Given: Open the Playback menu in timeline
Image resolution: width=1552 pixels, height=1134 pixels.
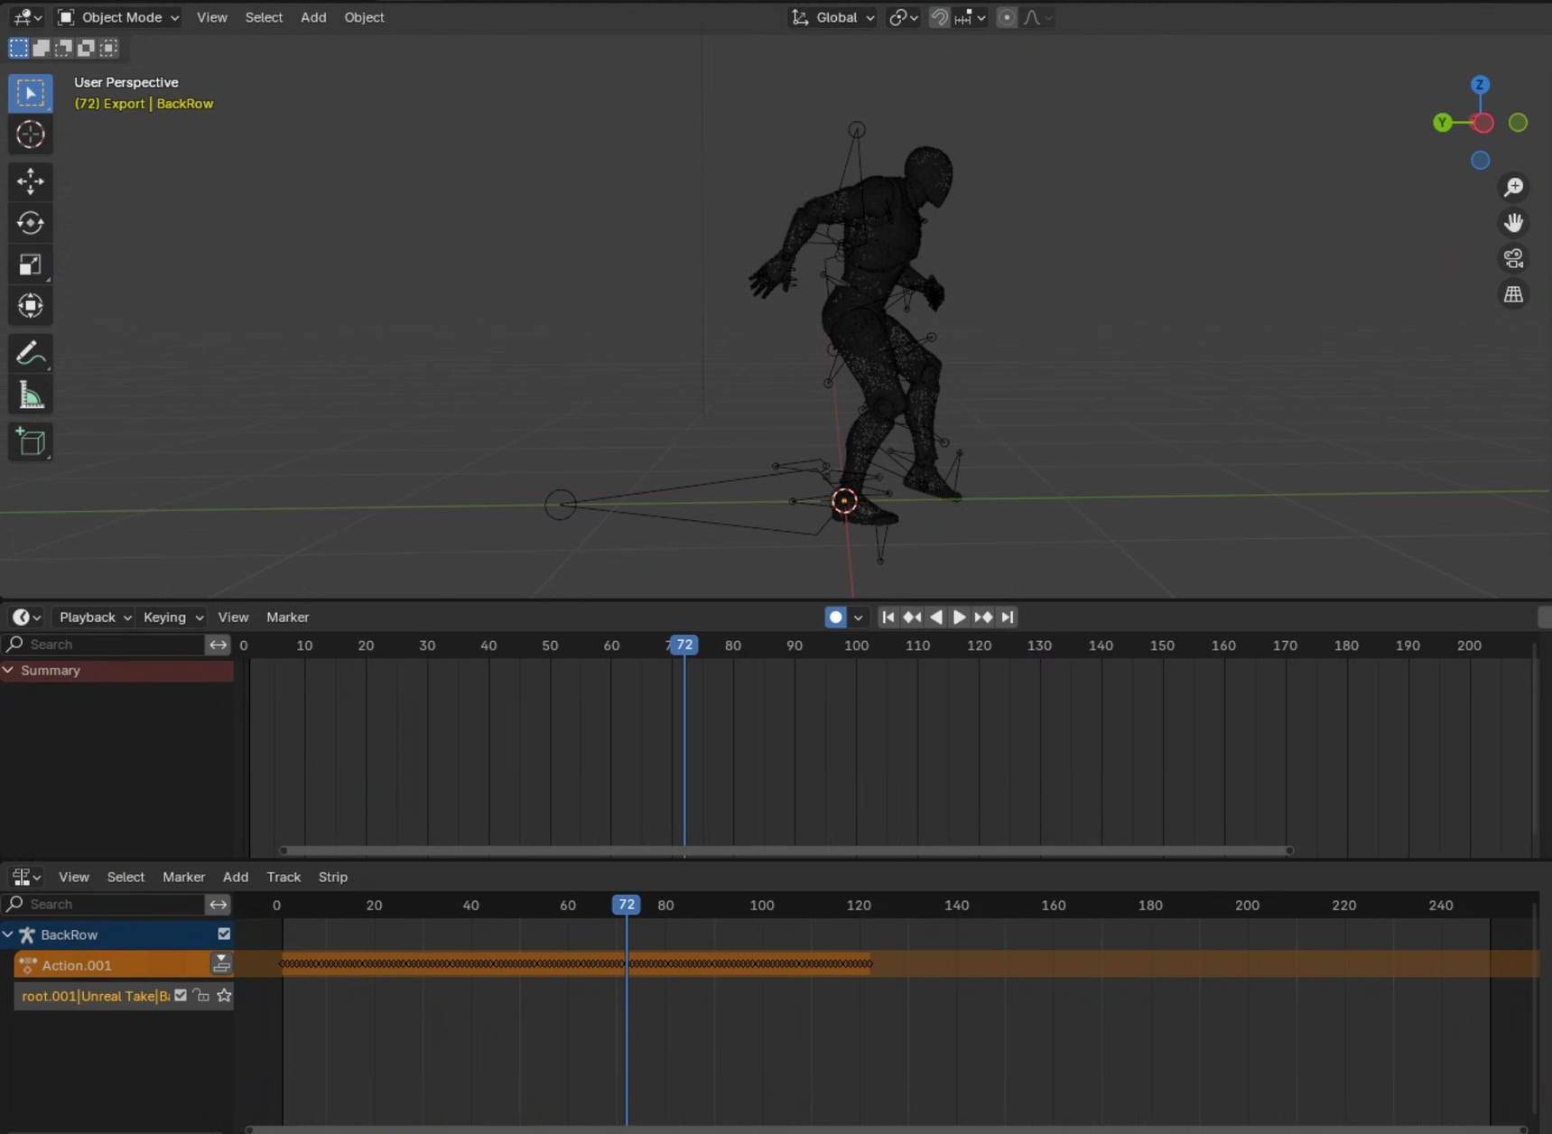Looking at the screenshot, I should pyautogui.click(x=94, y=618).
